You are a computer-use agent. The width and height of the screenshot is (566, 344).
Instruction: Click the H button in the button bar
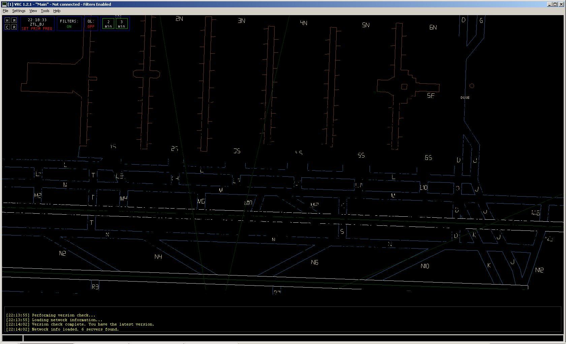[x=7, y=20]
